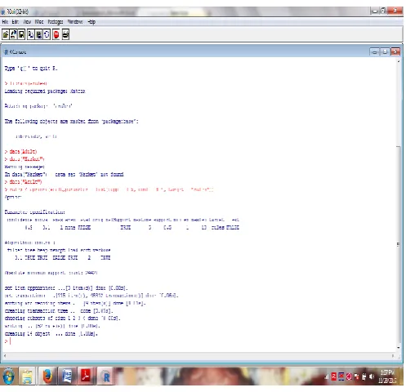Image resolution: width=406 pixels, height=392 pixels.
Task: Click the console scroll up arrow
Action: (399, 61)
